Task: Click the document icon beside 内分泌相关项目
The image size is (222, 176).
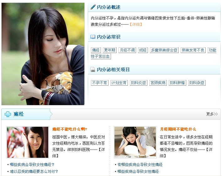Action: click(x=93, y=69)
